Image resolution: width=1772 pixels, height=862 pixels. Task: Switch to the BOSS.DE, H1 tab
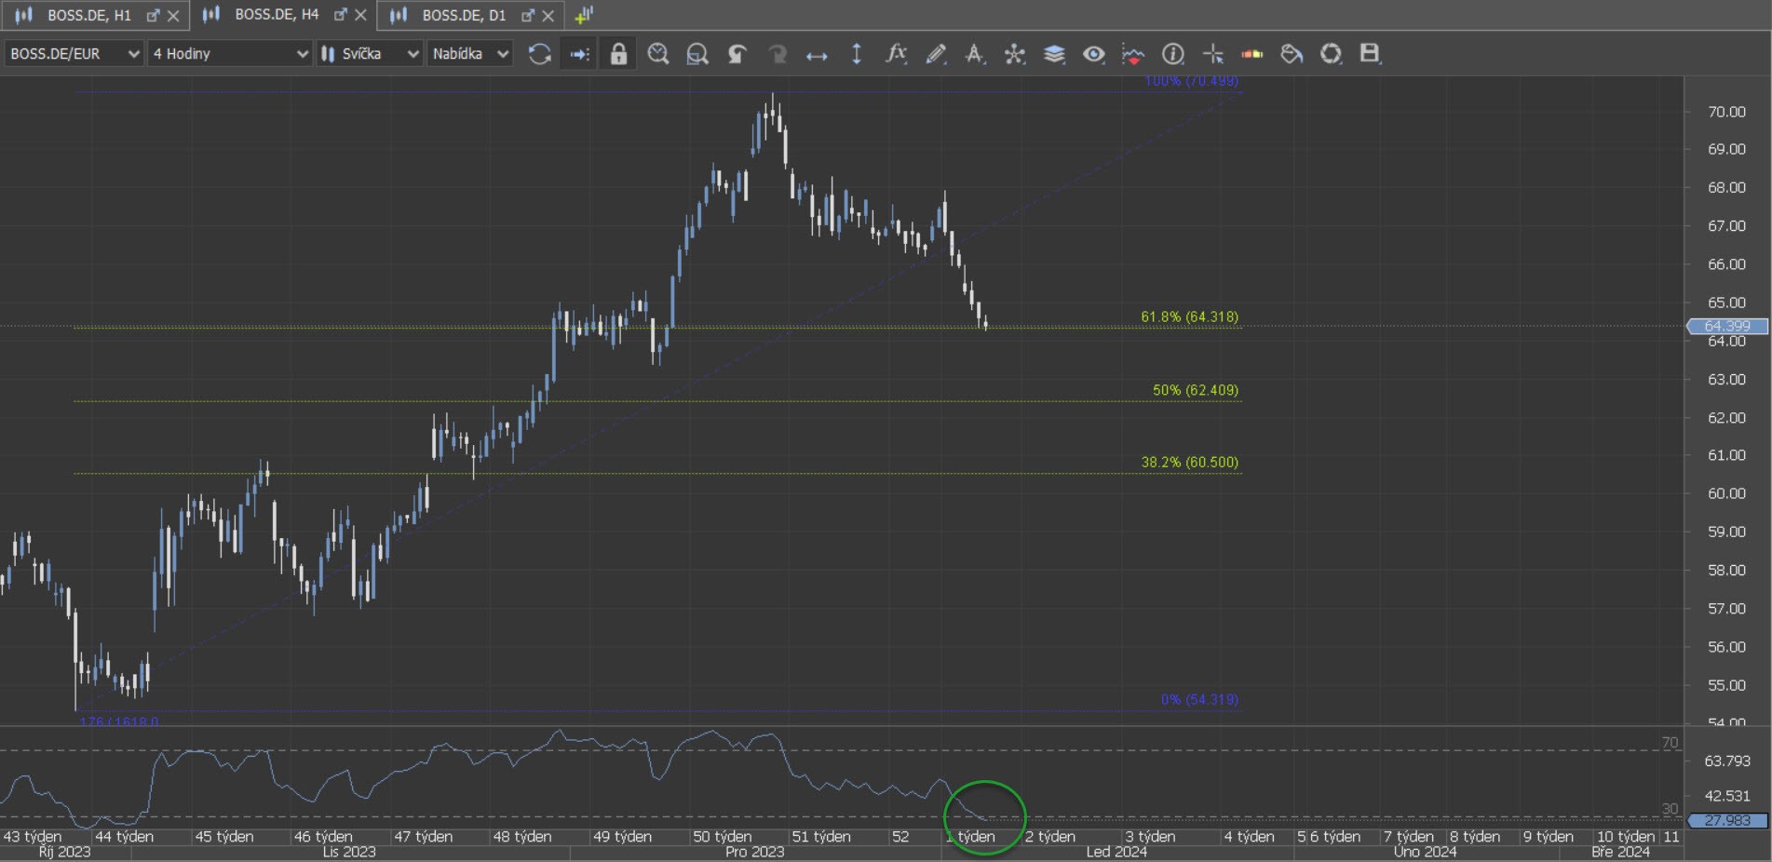coord(88,15)
